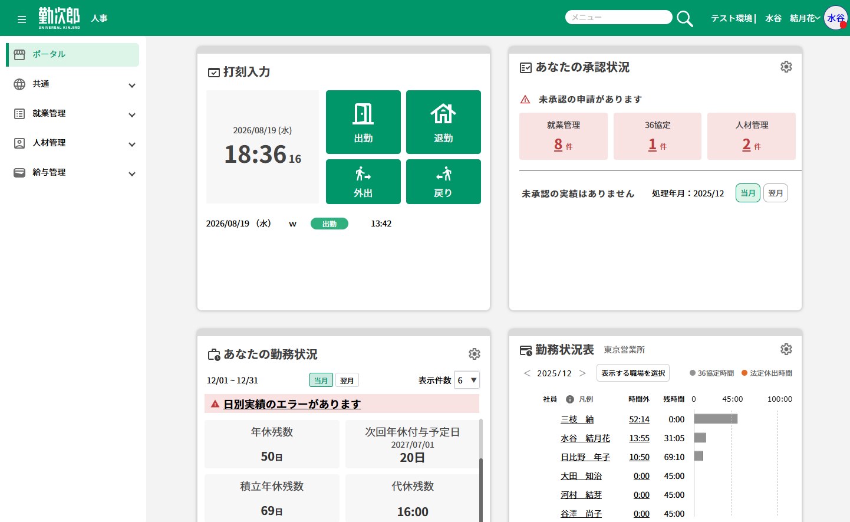Click the 凡例 info icon
The width and height of the screenshot is (850, 522).
[570, 399]
